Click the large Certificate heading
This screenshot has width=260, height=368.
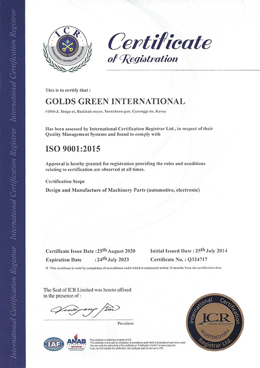click(160, 41)
